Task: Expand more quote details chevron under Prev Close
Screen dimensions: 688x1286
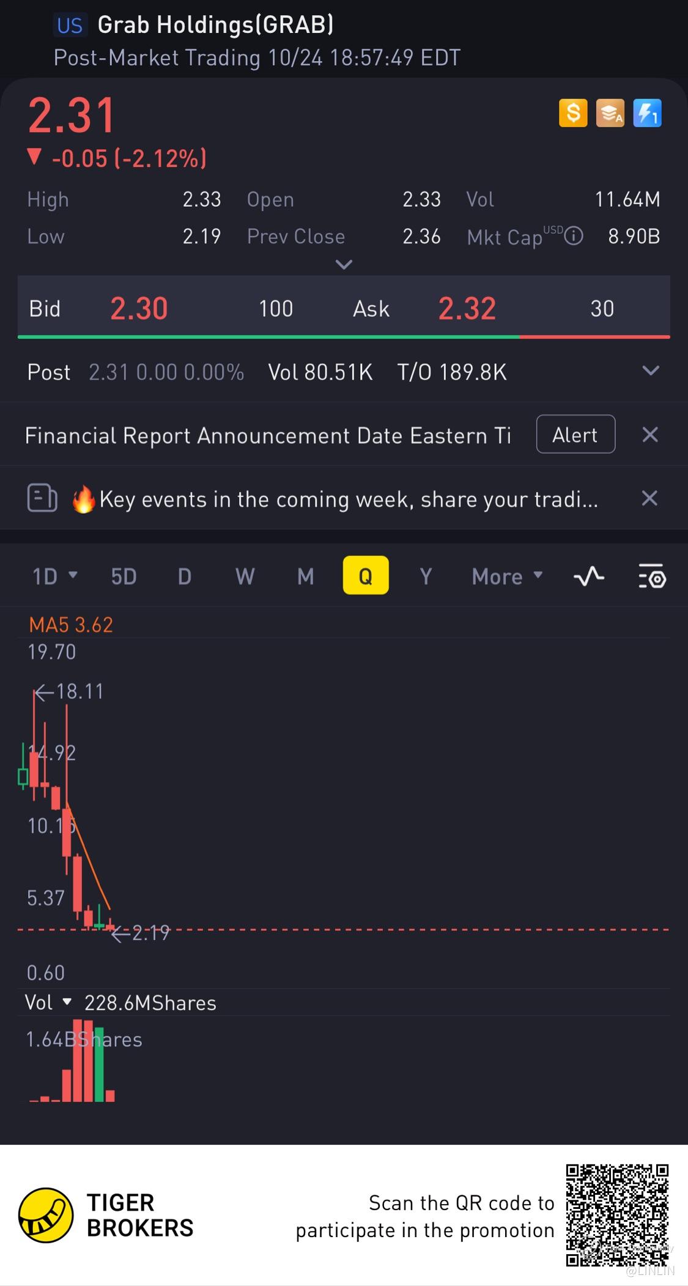Action: pyautogui.click(x=344, y=265)
